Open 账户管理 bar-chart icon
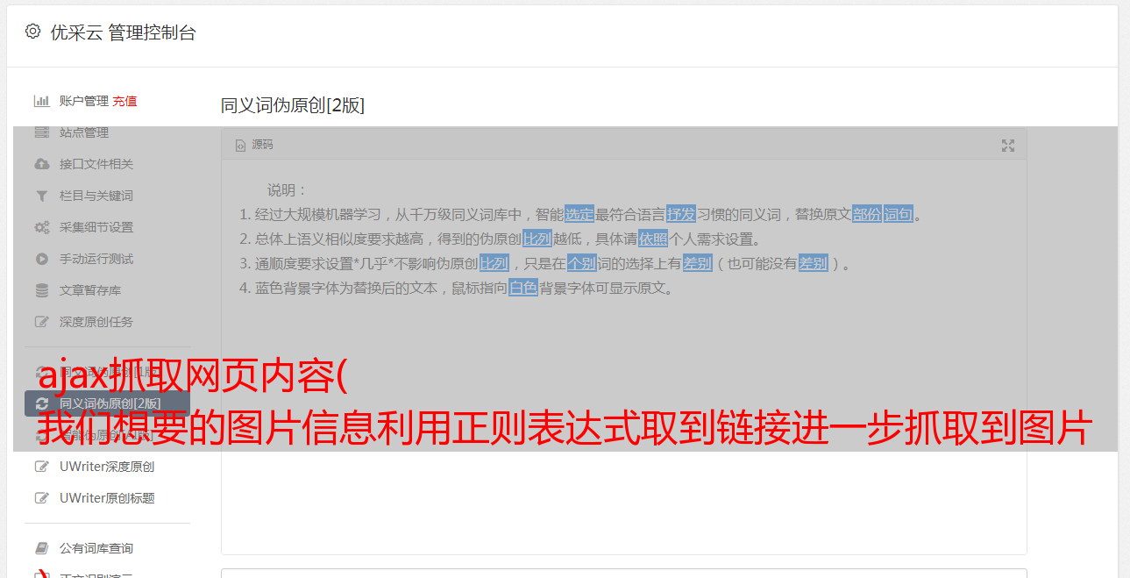Viewport: 1130px width, 578px height. pos(41,101)
